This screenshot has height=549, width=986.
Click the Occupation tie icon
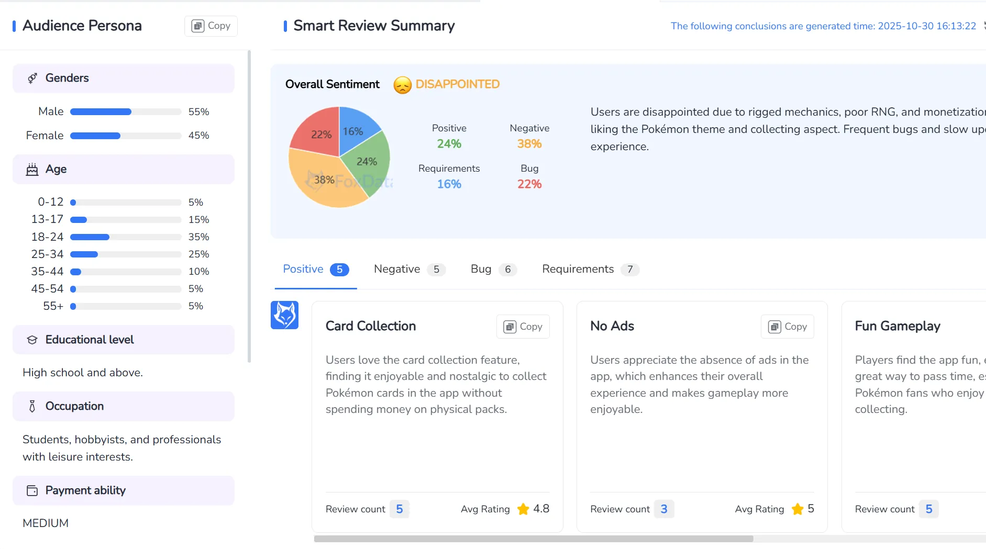coord(32,406)
